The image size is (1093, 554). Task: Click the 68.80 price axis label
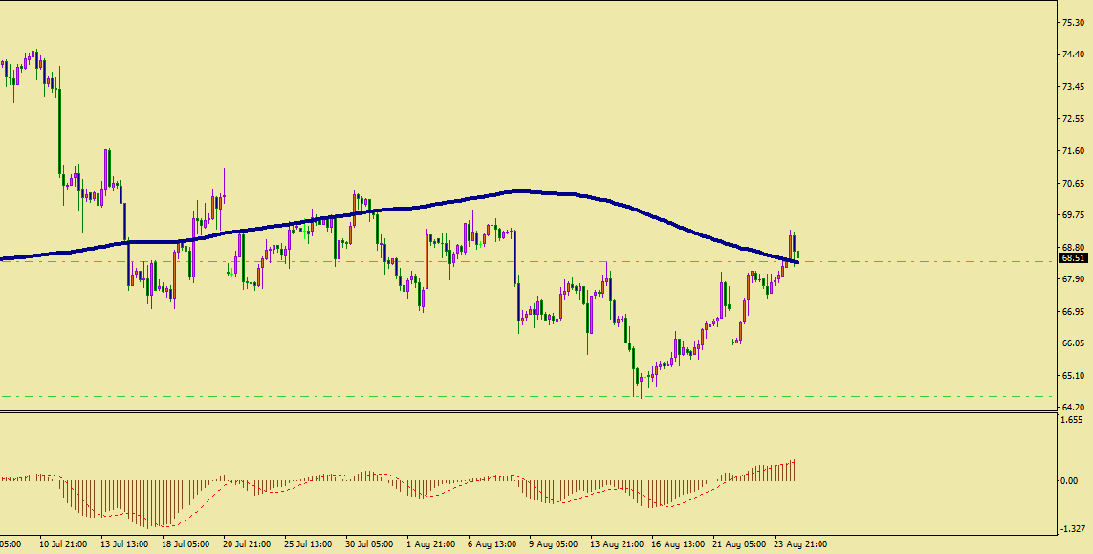coord(1074,247)
